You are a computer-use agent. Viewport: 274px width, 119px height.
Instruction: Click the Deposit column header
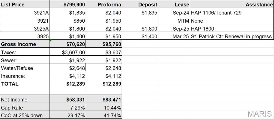pos(140,4)
